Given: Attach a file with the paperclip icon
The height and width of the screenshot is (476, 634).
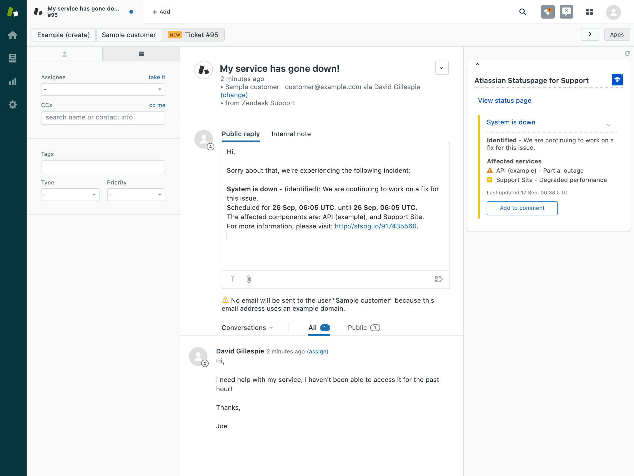Looking at the screenshot, I should click(x=248, y=279).
